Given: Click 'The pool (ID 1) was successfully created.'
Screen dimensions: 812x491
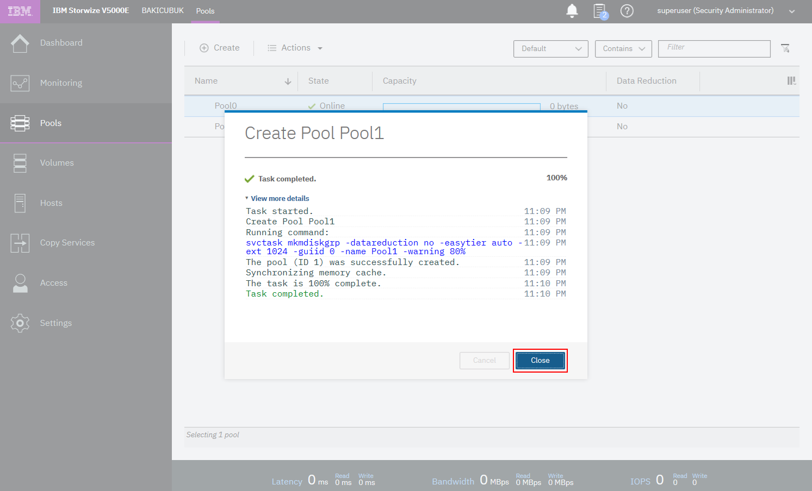Looking at the screenshot, I should tap(352, 262).
